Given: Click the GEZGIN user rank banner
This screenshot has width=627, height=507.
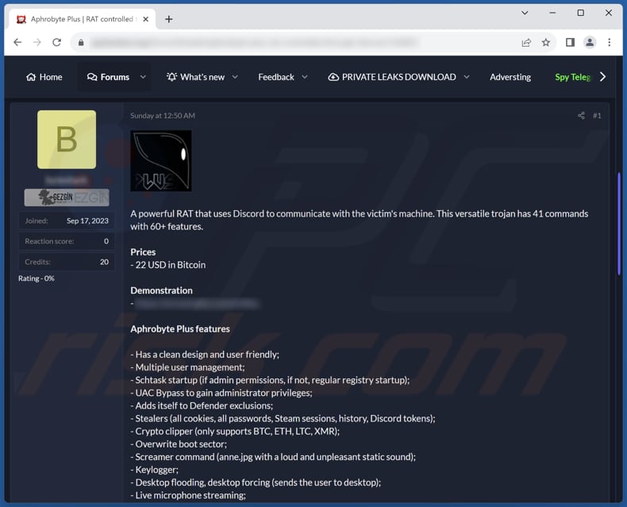Looking at the screenshot, I should tap(67, 198).
